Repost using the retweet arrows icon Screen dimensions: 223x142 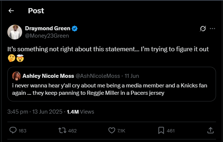62,130
